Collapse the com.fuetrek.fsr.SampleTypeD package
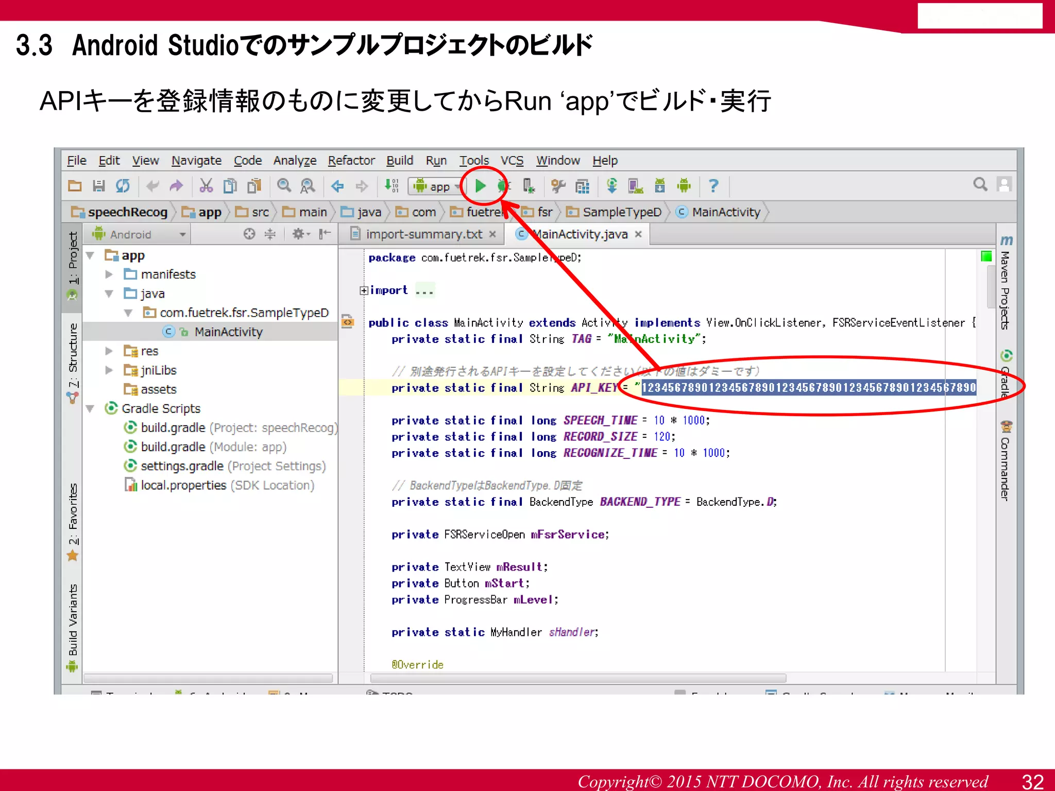This screenshot has width=1055, height=791. [x=128, y=313]
